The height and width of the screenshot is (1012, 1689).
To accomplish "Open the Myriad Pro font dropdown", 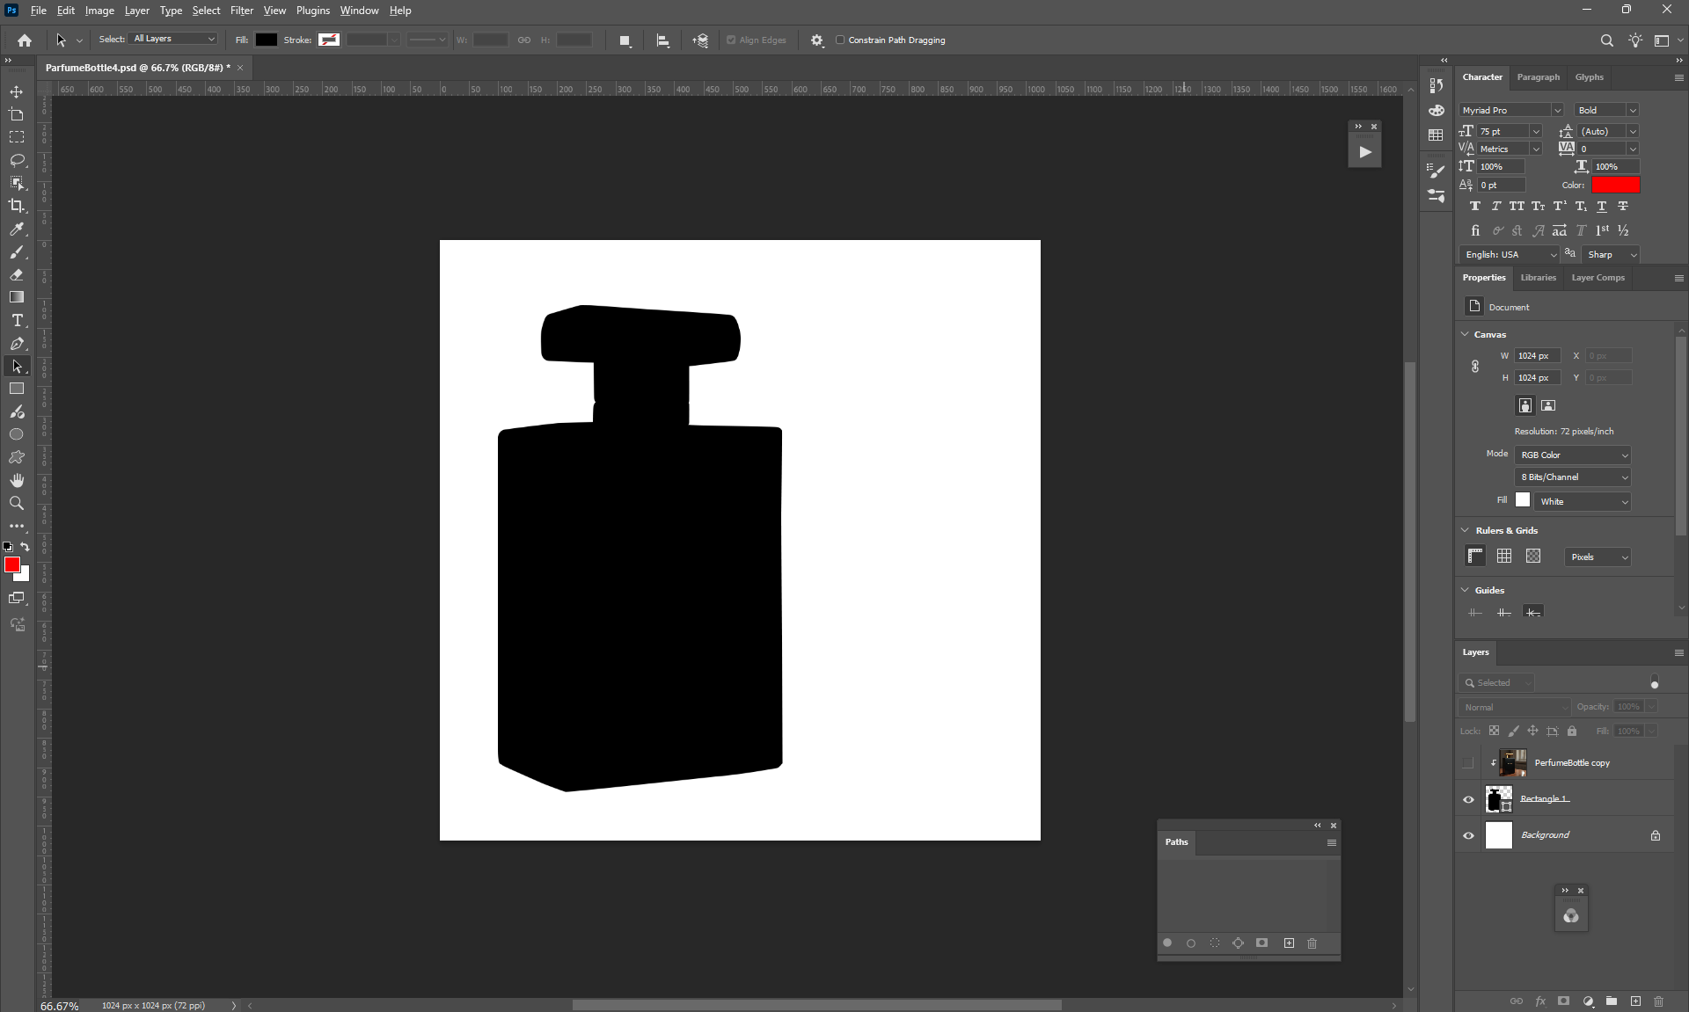I will coord(1556,110).
